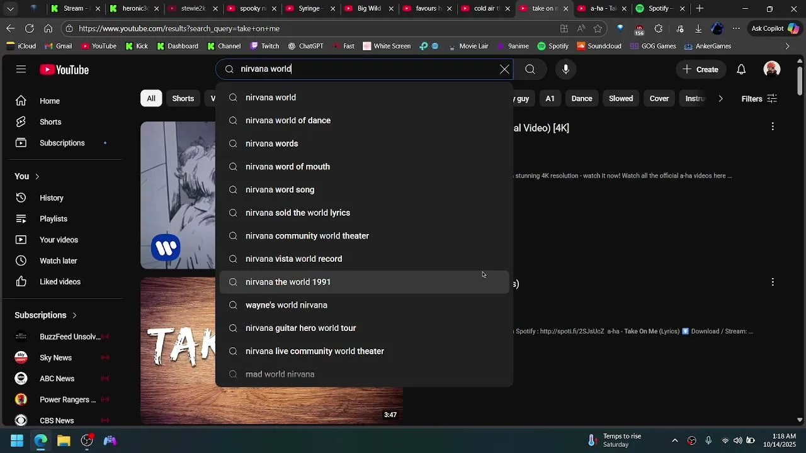The image size is (806, 453).
Task: Open Ask Copilot in the toolbar
Action: [x=775, y=28]
